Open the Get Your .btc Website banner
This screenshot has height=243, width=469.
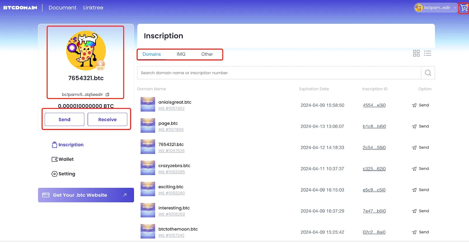coord(86,195)
